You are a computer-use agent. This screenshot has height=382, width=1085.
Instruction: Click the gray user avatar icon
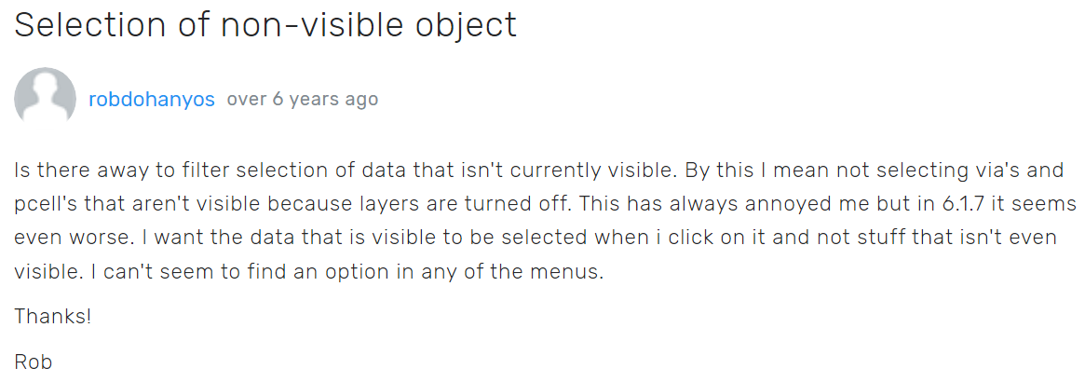click(x=45, y=98)
